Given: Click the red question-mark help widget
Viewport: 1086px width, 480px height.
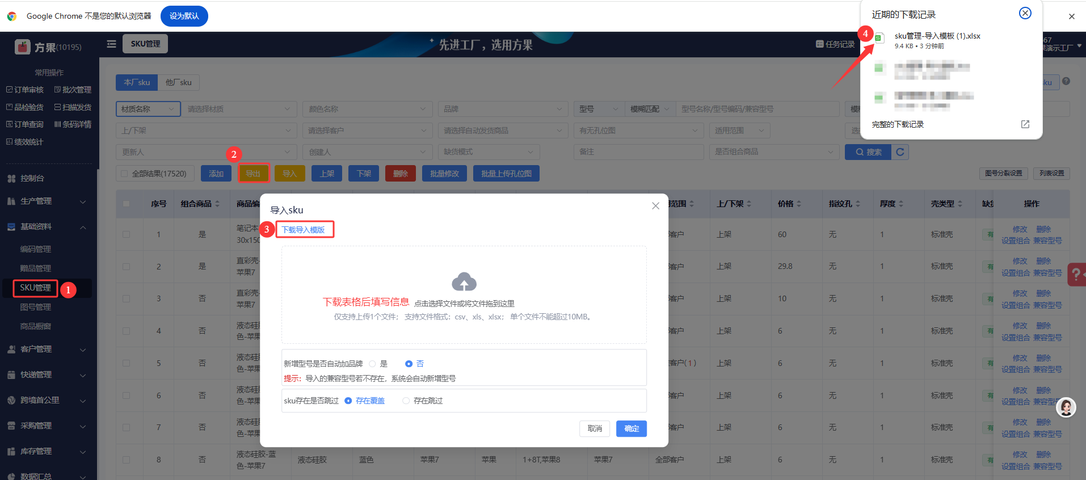Looking at the screenshot, I should point(1076,275).
